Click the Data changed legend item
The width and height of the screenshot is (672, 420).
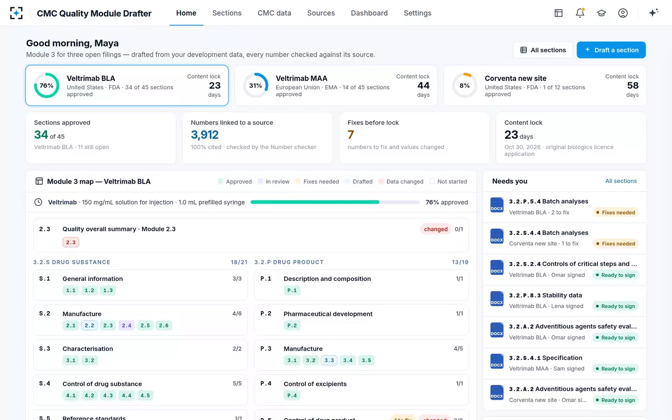(x=401, y=182)
